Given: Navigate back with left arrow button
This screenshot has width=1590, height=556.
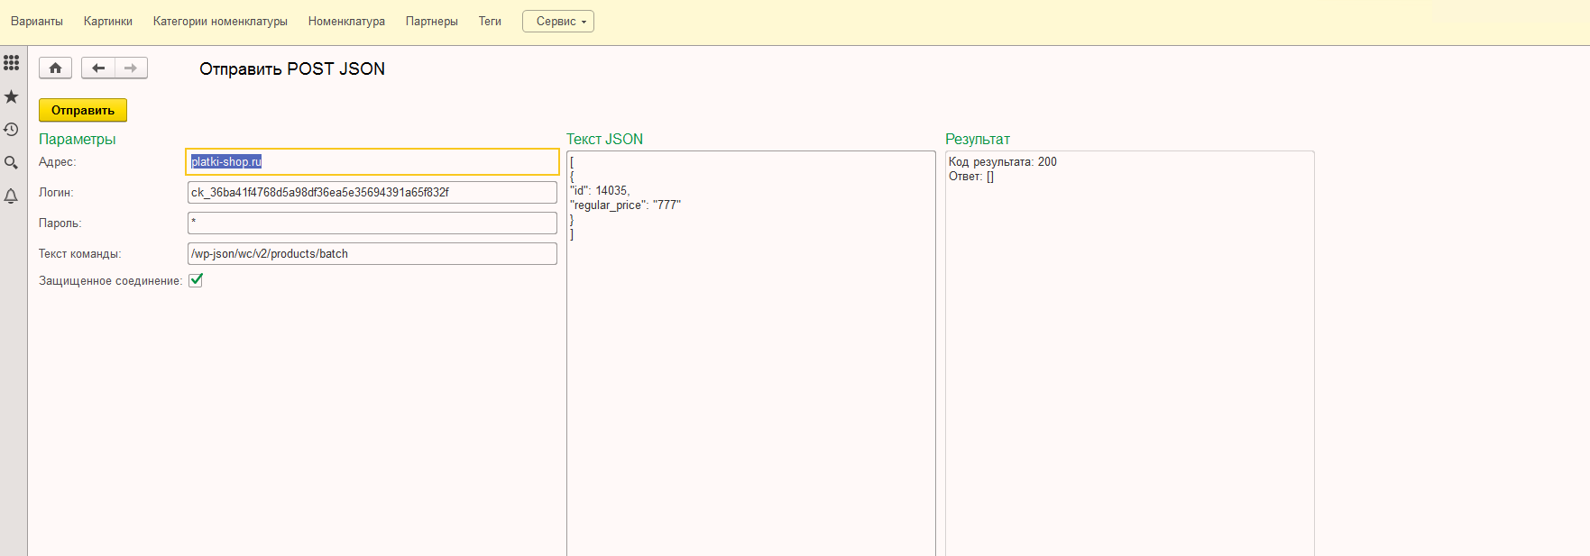Looking at the screenshot, I should pos(98,68).
